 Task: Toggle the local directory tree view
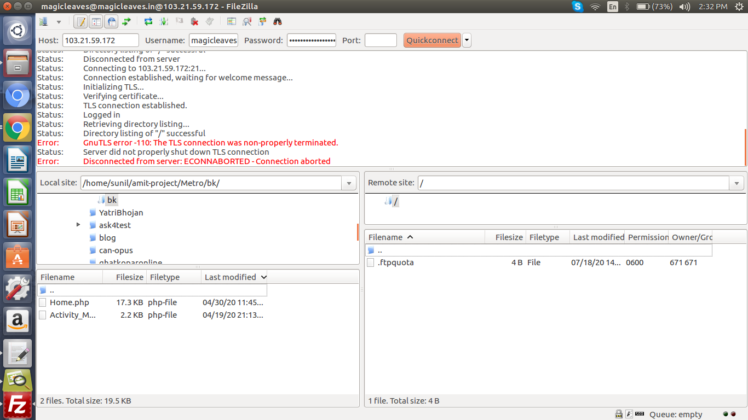click(96, 22)
